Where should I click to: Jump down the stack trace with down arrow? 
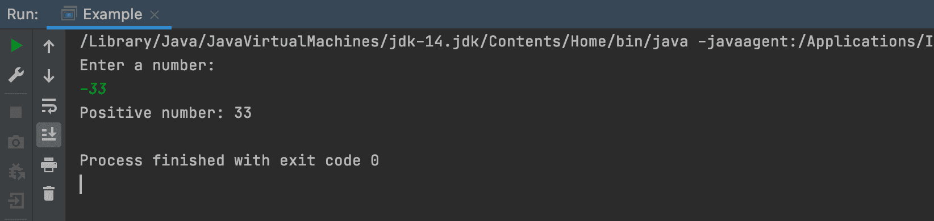pyautogui.click(x=49, y=76)
